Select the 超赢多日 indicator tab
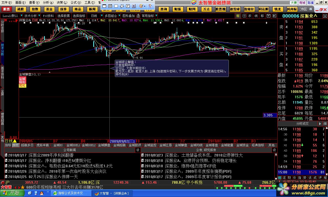Image resolution: width=328 pixels, height=197 pixels. click(27, 145)
